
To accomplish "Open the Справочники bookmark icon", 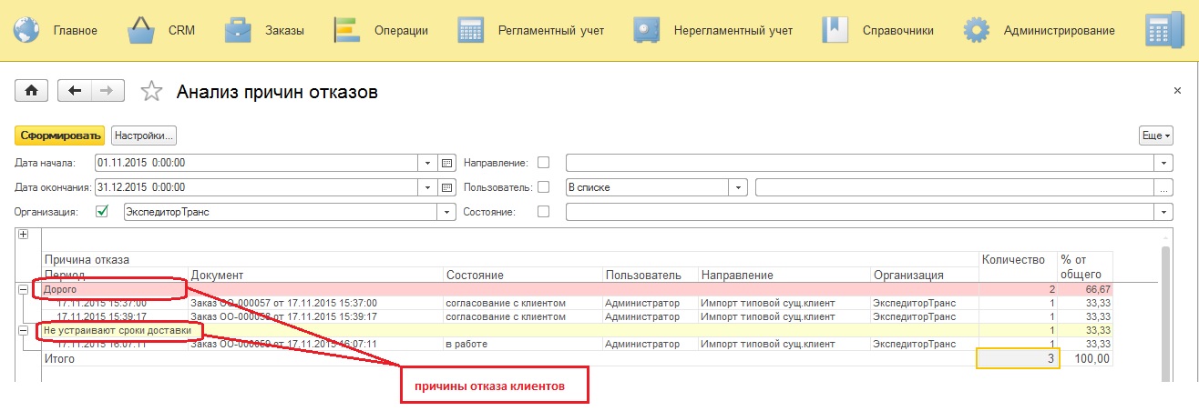I will pyautogui.click(x=835, y=30).
